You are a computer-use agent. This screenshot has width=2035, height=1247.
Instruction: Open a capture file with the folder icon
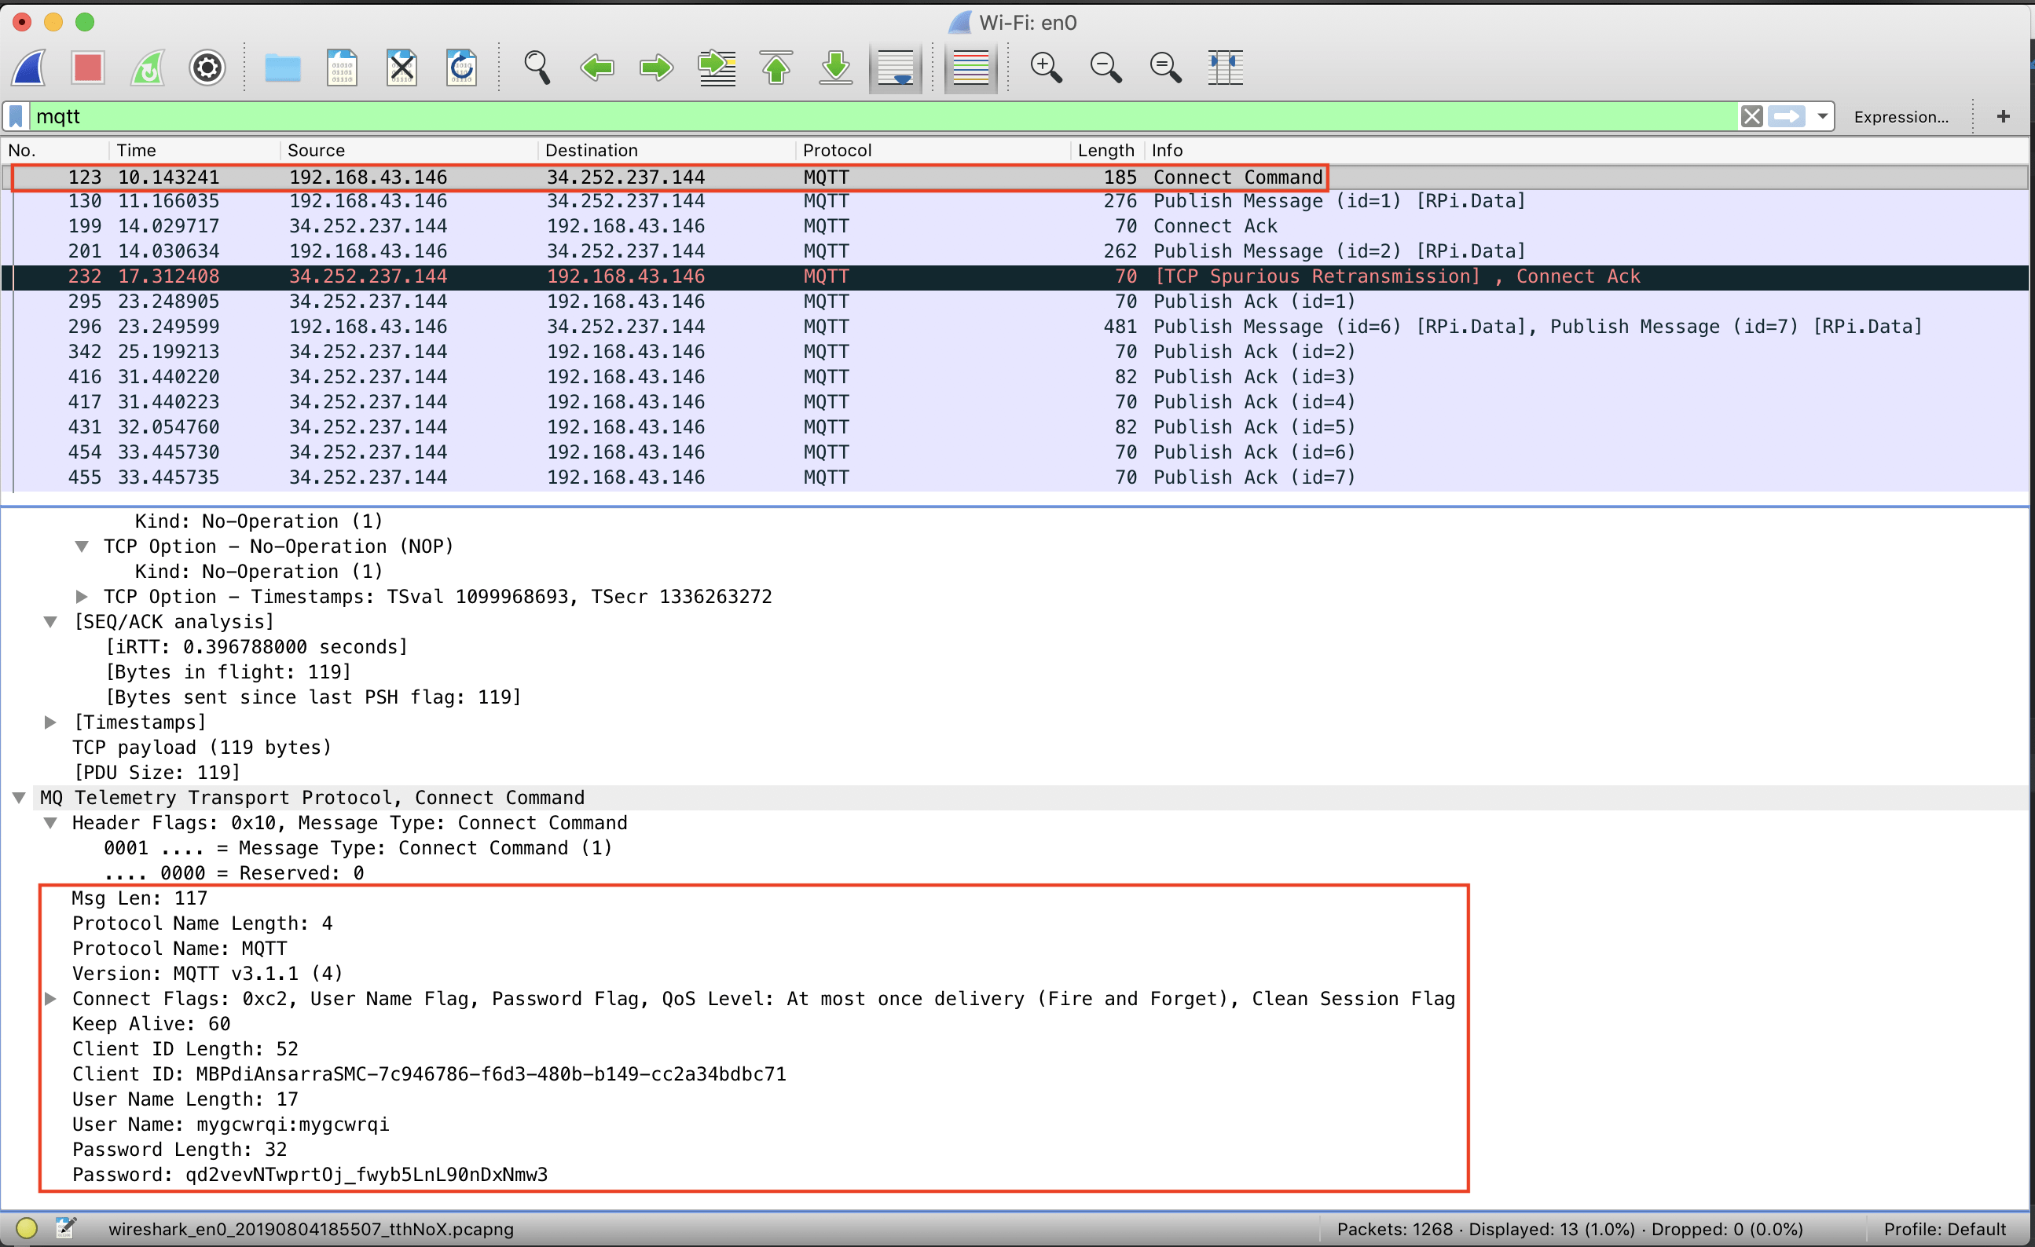[x=282, y=67]
